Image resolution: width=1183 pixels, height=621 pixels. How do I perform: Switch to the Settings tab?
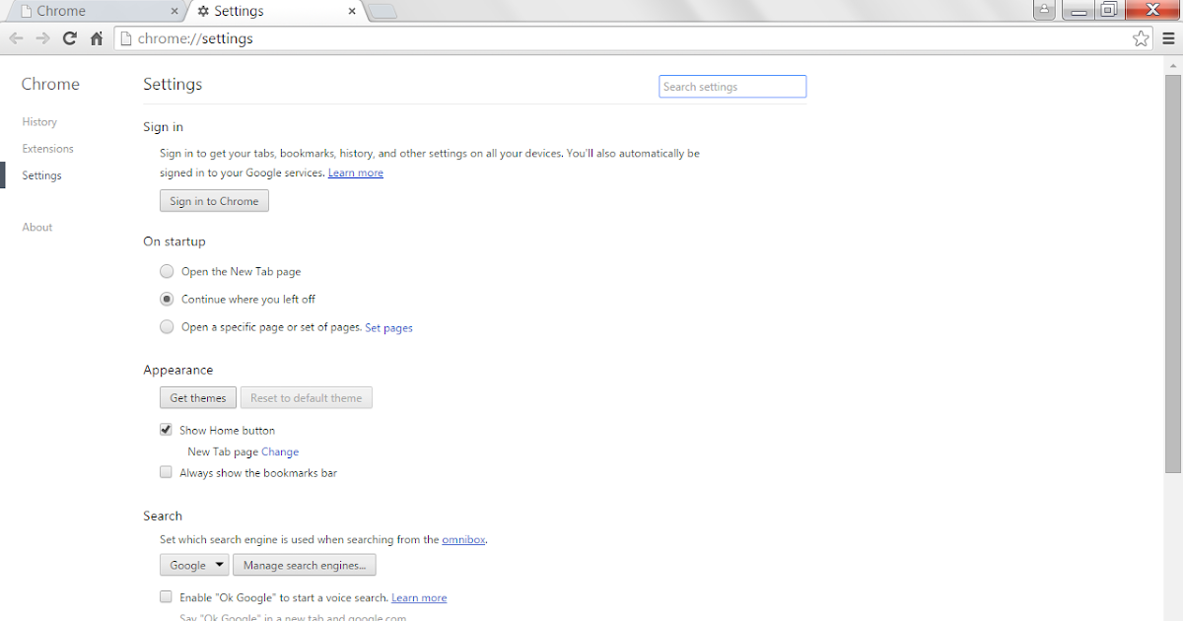click(276, 11)
